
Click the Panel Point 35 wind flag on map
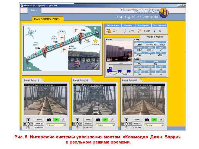coord(62,38)
